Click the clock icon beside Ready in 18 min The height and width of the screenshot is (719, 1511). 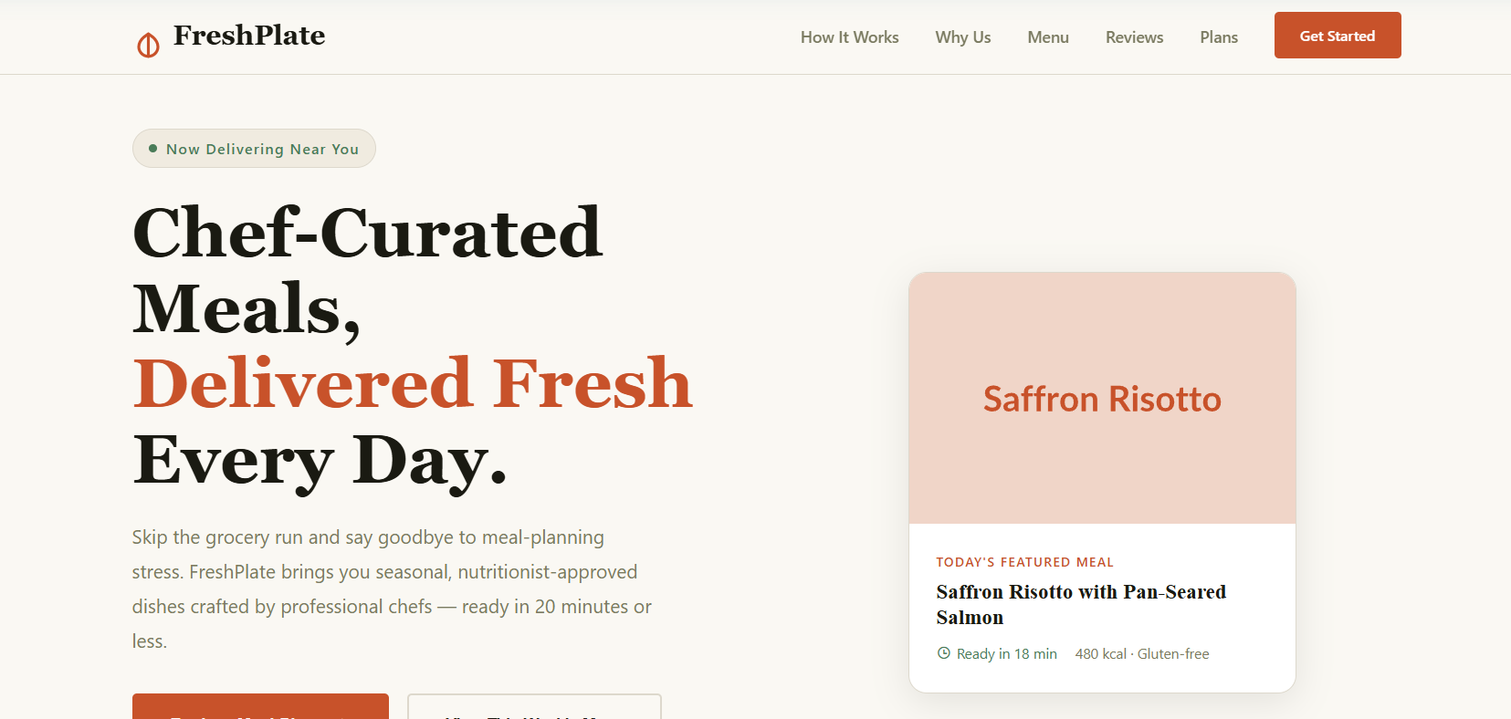click(944, 653)
